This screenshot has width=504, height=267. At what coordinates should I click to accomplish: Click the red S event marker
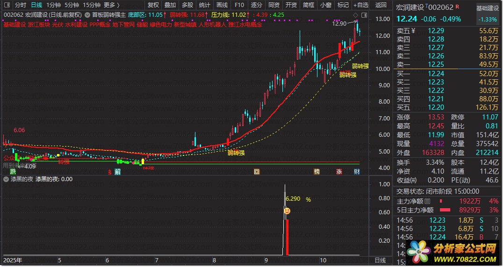[109, 172]
